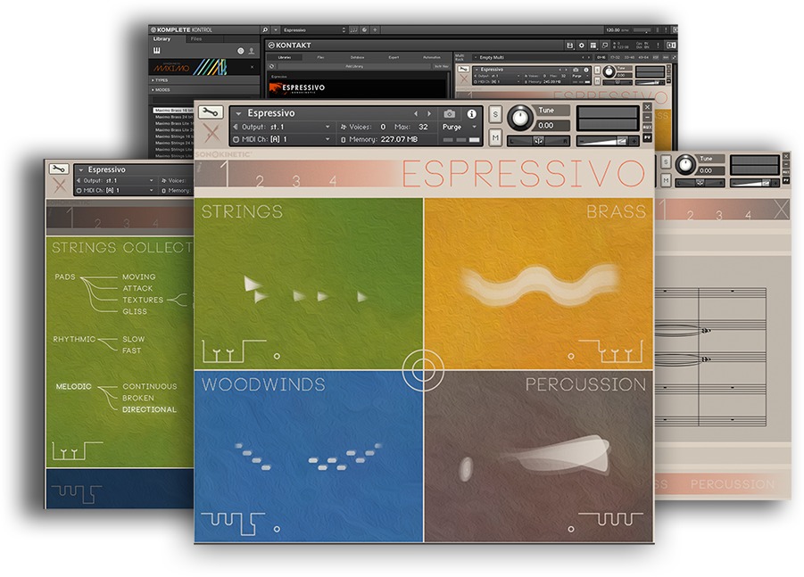Click the Woodwinds quadrant panel
This screenshot has width=804, height=577.
[x=308, y=456]
